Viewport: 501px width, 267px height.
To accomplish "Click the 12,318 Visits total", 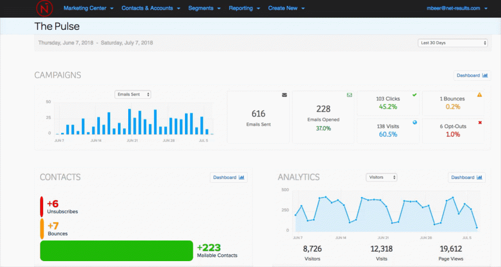I will (382, 253).
